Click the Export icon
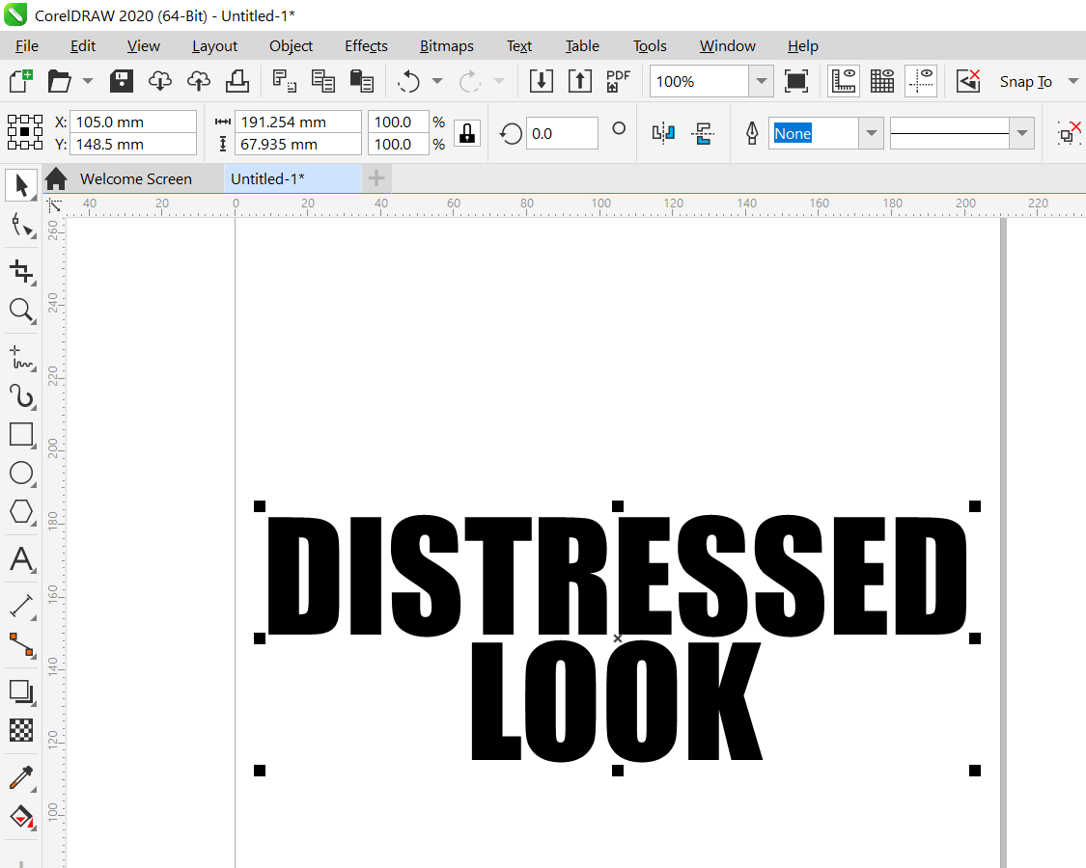 (x=580, y=81)
